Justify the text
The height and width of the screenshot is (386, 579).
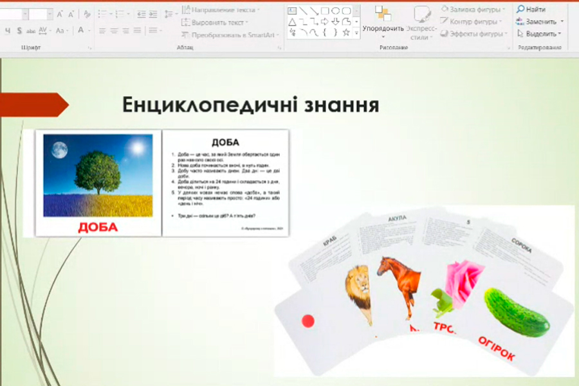138,31
